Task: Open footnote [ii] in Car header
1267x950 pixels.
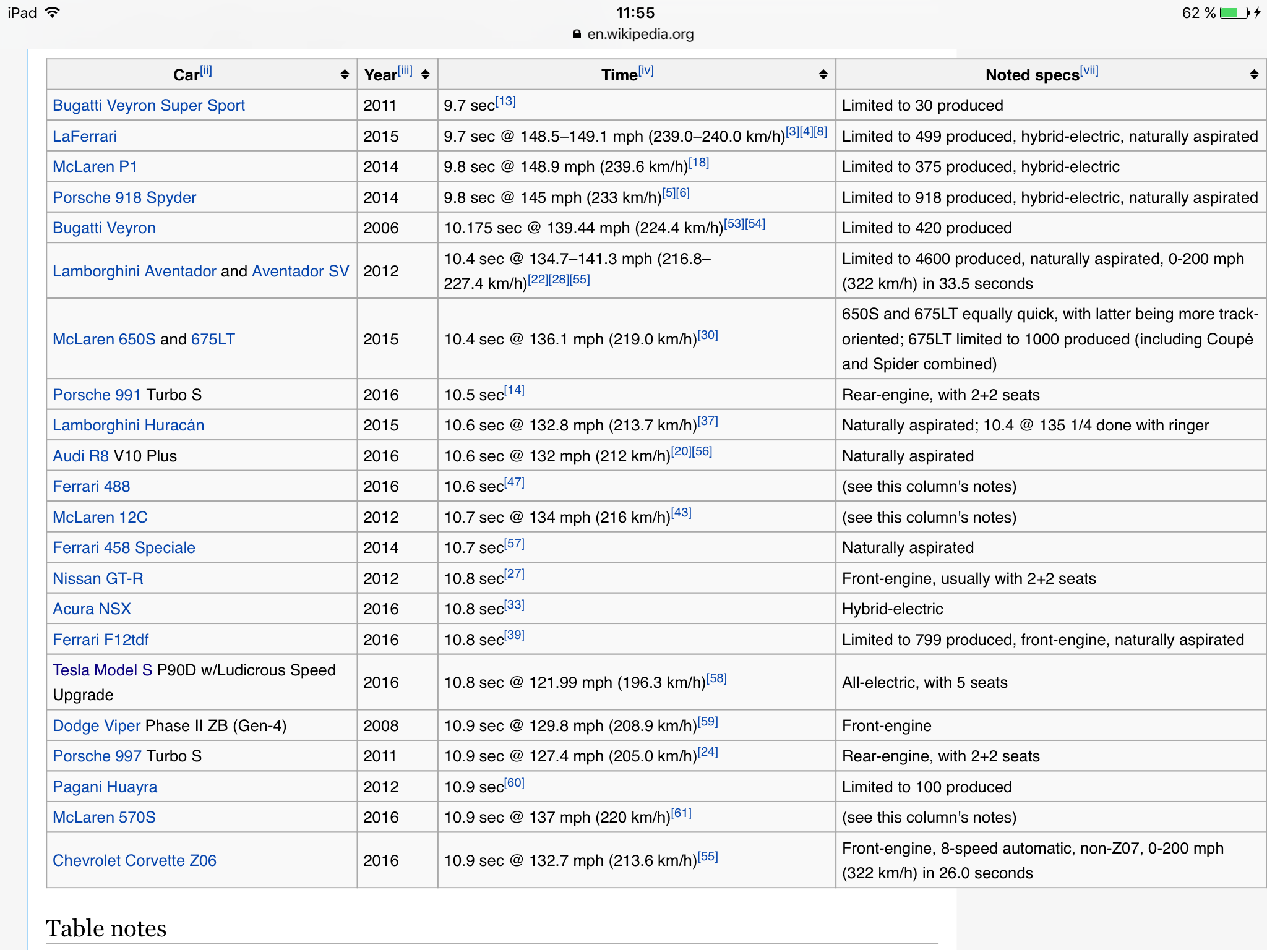Action: click(x=206, y=71)
